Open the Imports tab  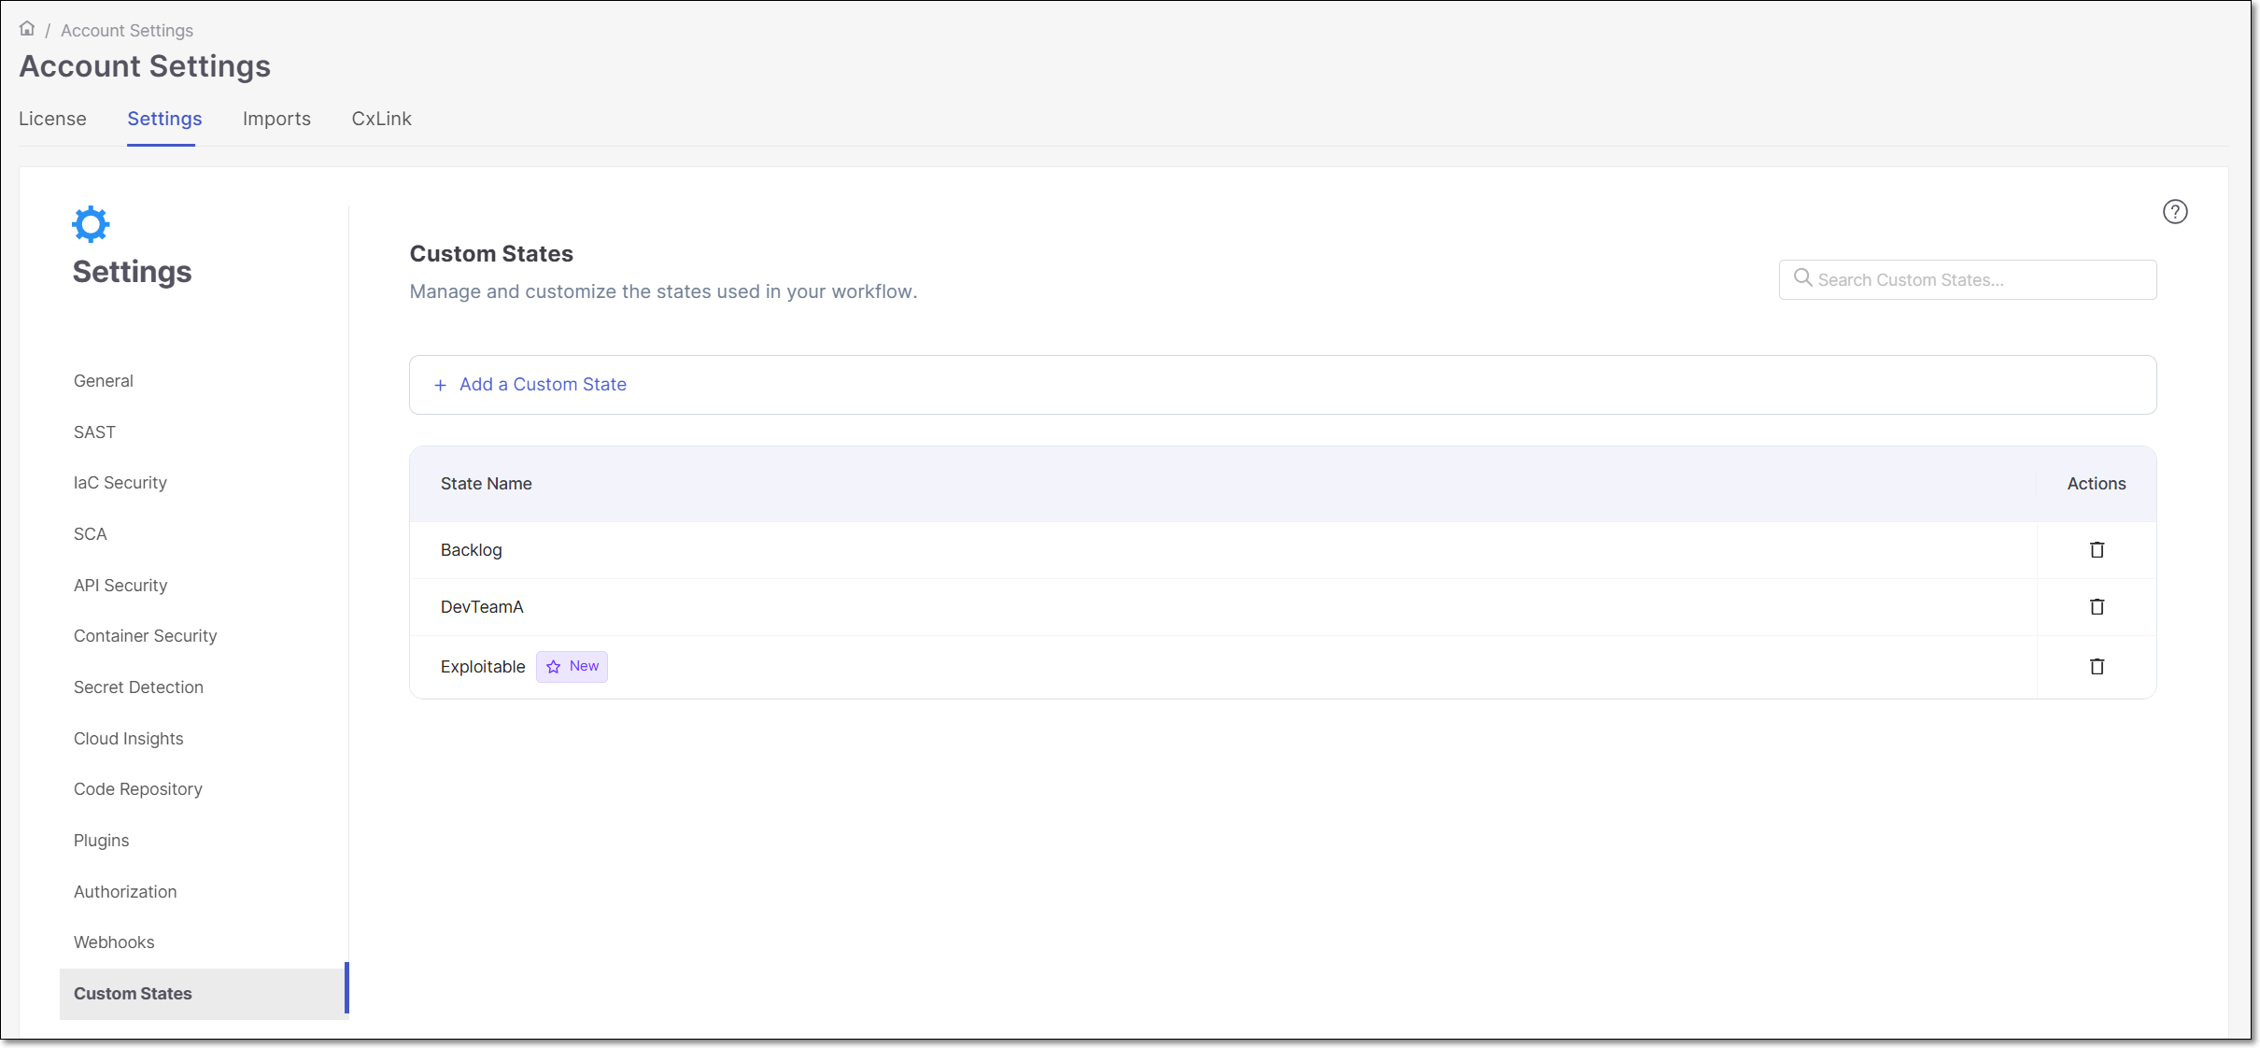click(276, 119)
